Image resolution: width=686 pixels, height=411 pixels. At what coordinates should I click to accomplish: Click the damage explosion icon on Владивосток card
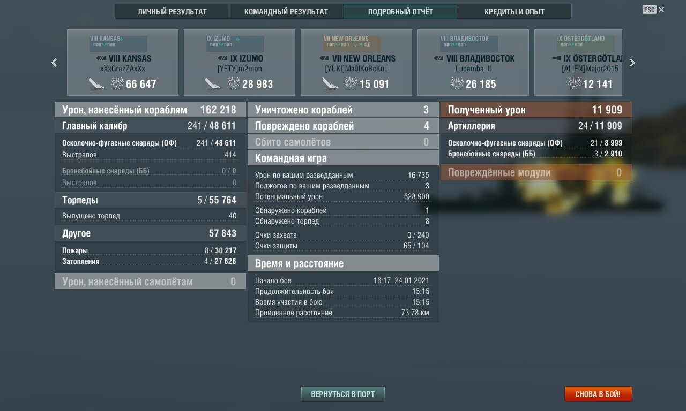coord(457,83)
